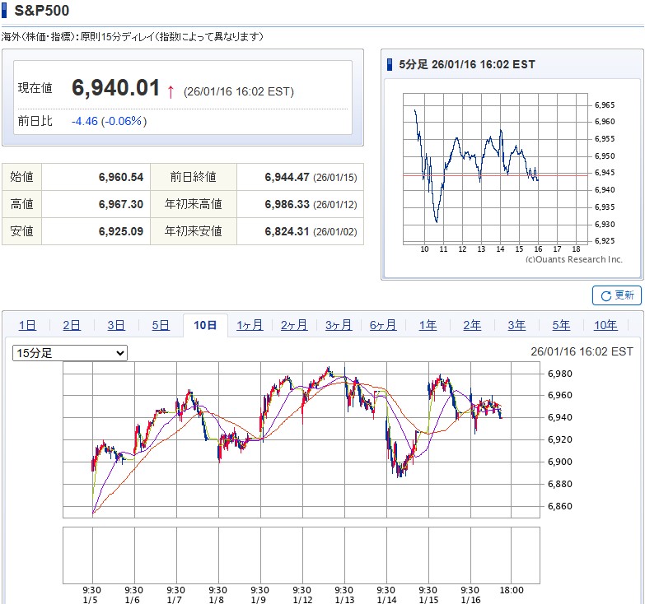The width and height of the screenshot is (645, 604).
Task: Select the 5年 period tab
Action: coord(561,325)
